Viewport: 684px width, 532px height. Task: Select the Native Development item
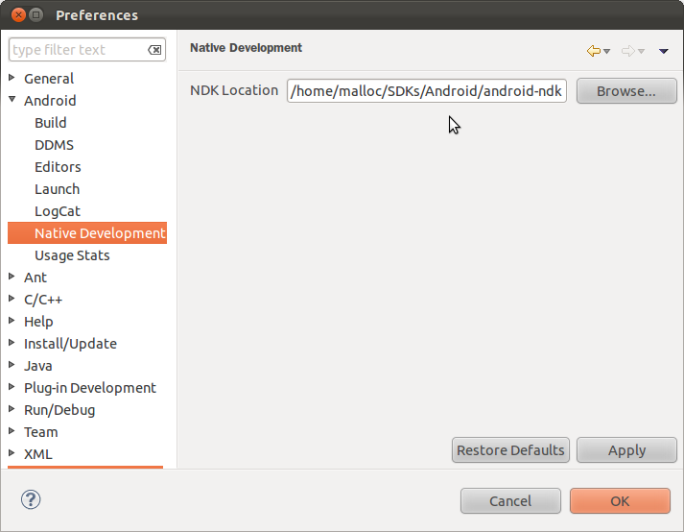click(87, 233)
